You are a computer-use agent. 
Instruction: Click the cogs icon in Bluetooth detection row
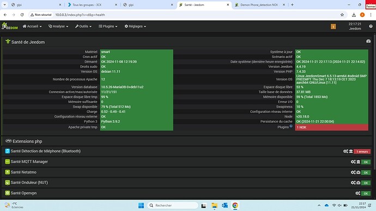pyautogui.click(x=345, y=151)
